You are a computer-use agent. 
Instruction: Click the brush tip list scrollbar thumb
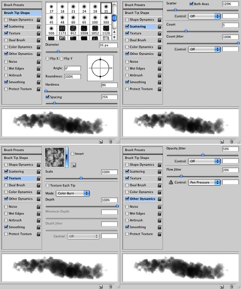pyautogui.click(x=114, y=18)
